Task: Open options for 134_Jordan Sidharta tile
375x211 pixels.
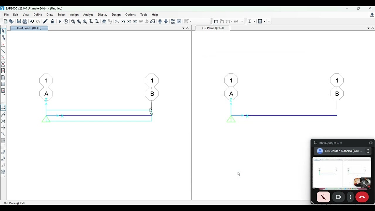Action: 368,151
